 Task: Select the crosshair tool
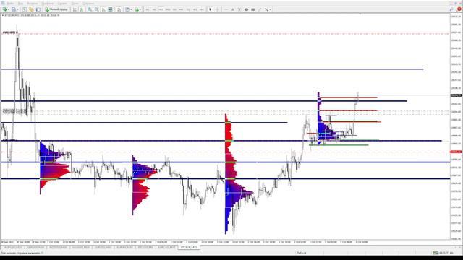[x=217, y=9]
